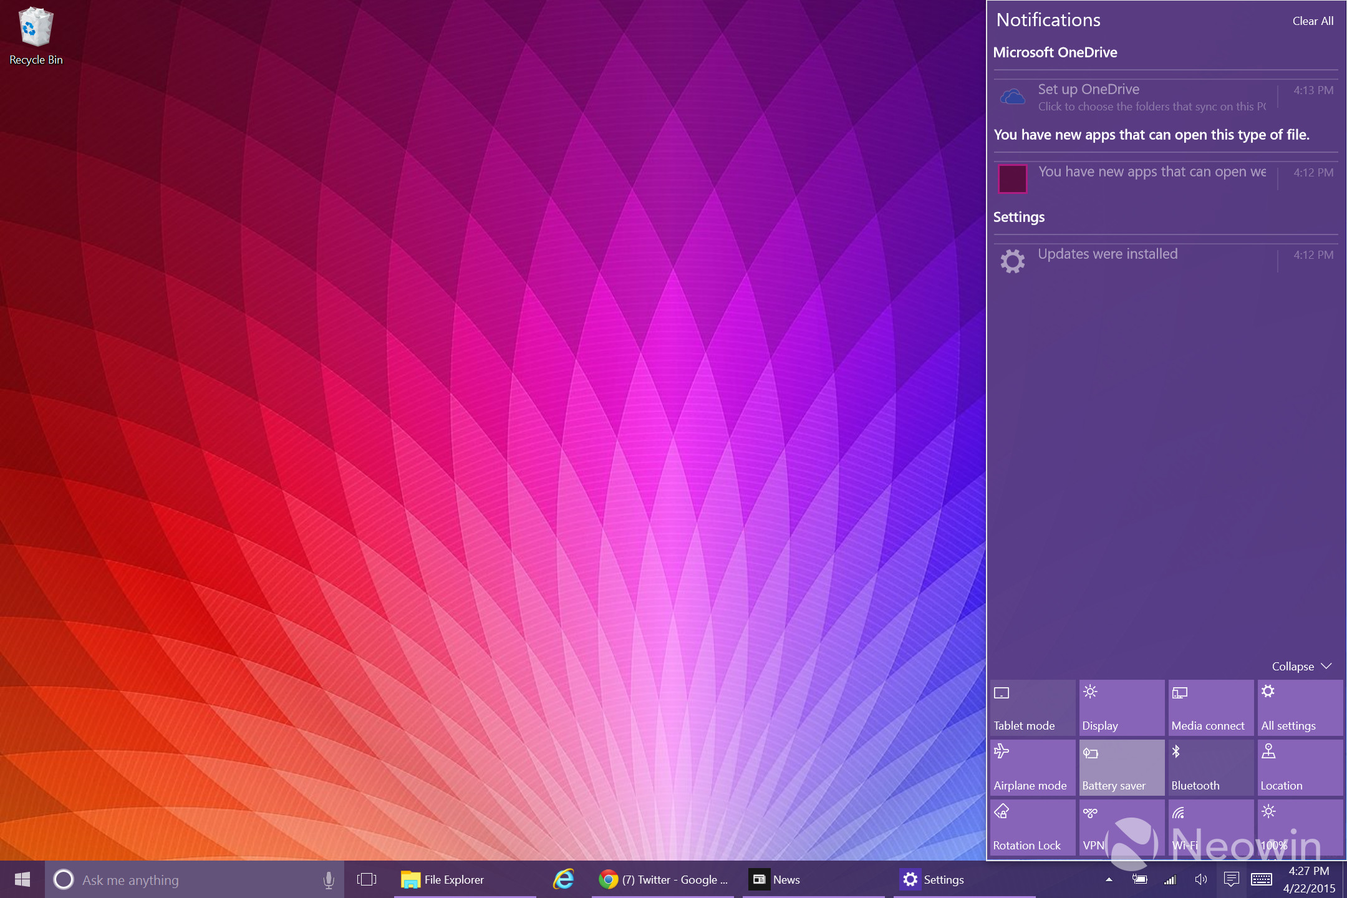Click Clear All notifications
1347x898 pixels.
click(x=1313, y=21)
